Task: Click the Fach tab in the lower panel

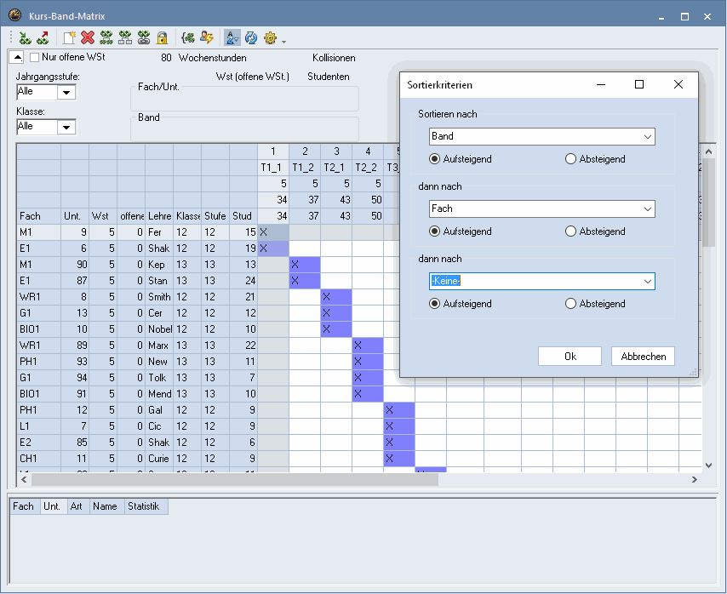Action: coord(23,506)
